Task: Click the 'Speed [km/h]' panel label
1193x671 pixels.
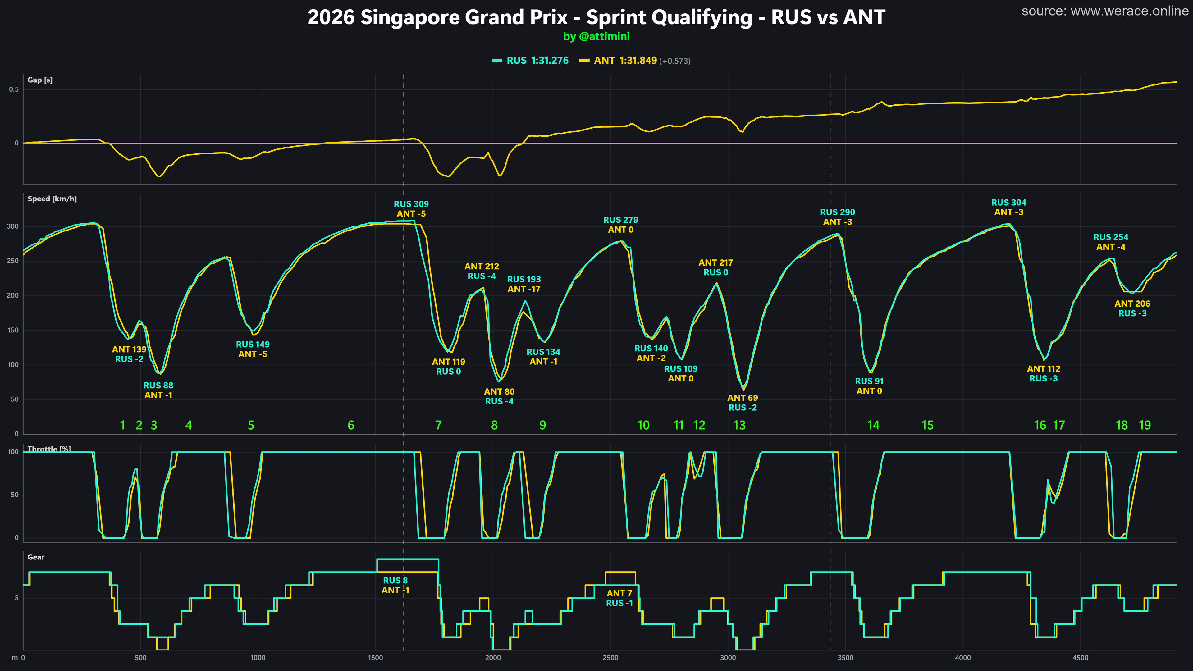Action: pos(52,199)
